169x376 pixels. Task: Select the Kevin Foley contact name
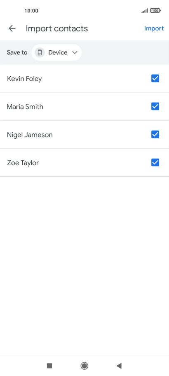[x=24, y=79]
